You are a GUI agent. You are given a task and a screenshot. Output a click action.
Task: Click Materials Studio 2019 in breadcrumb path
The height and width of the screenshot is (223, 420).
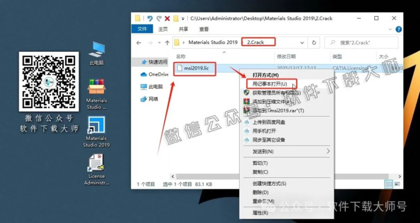[x=213, y=42]
